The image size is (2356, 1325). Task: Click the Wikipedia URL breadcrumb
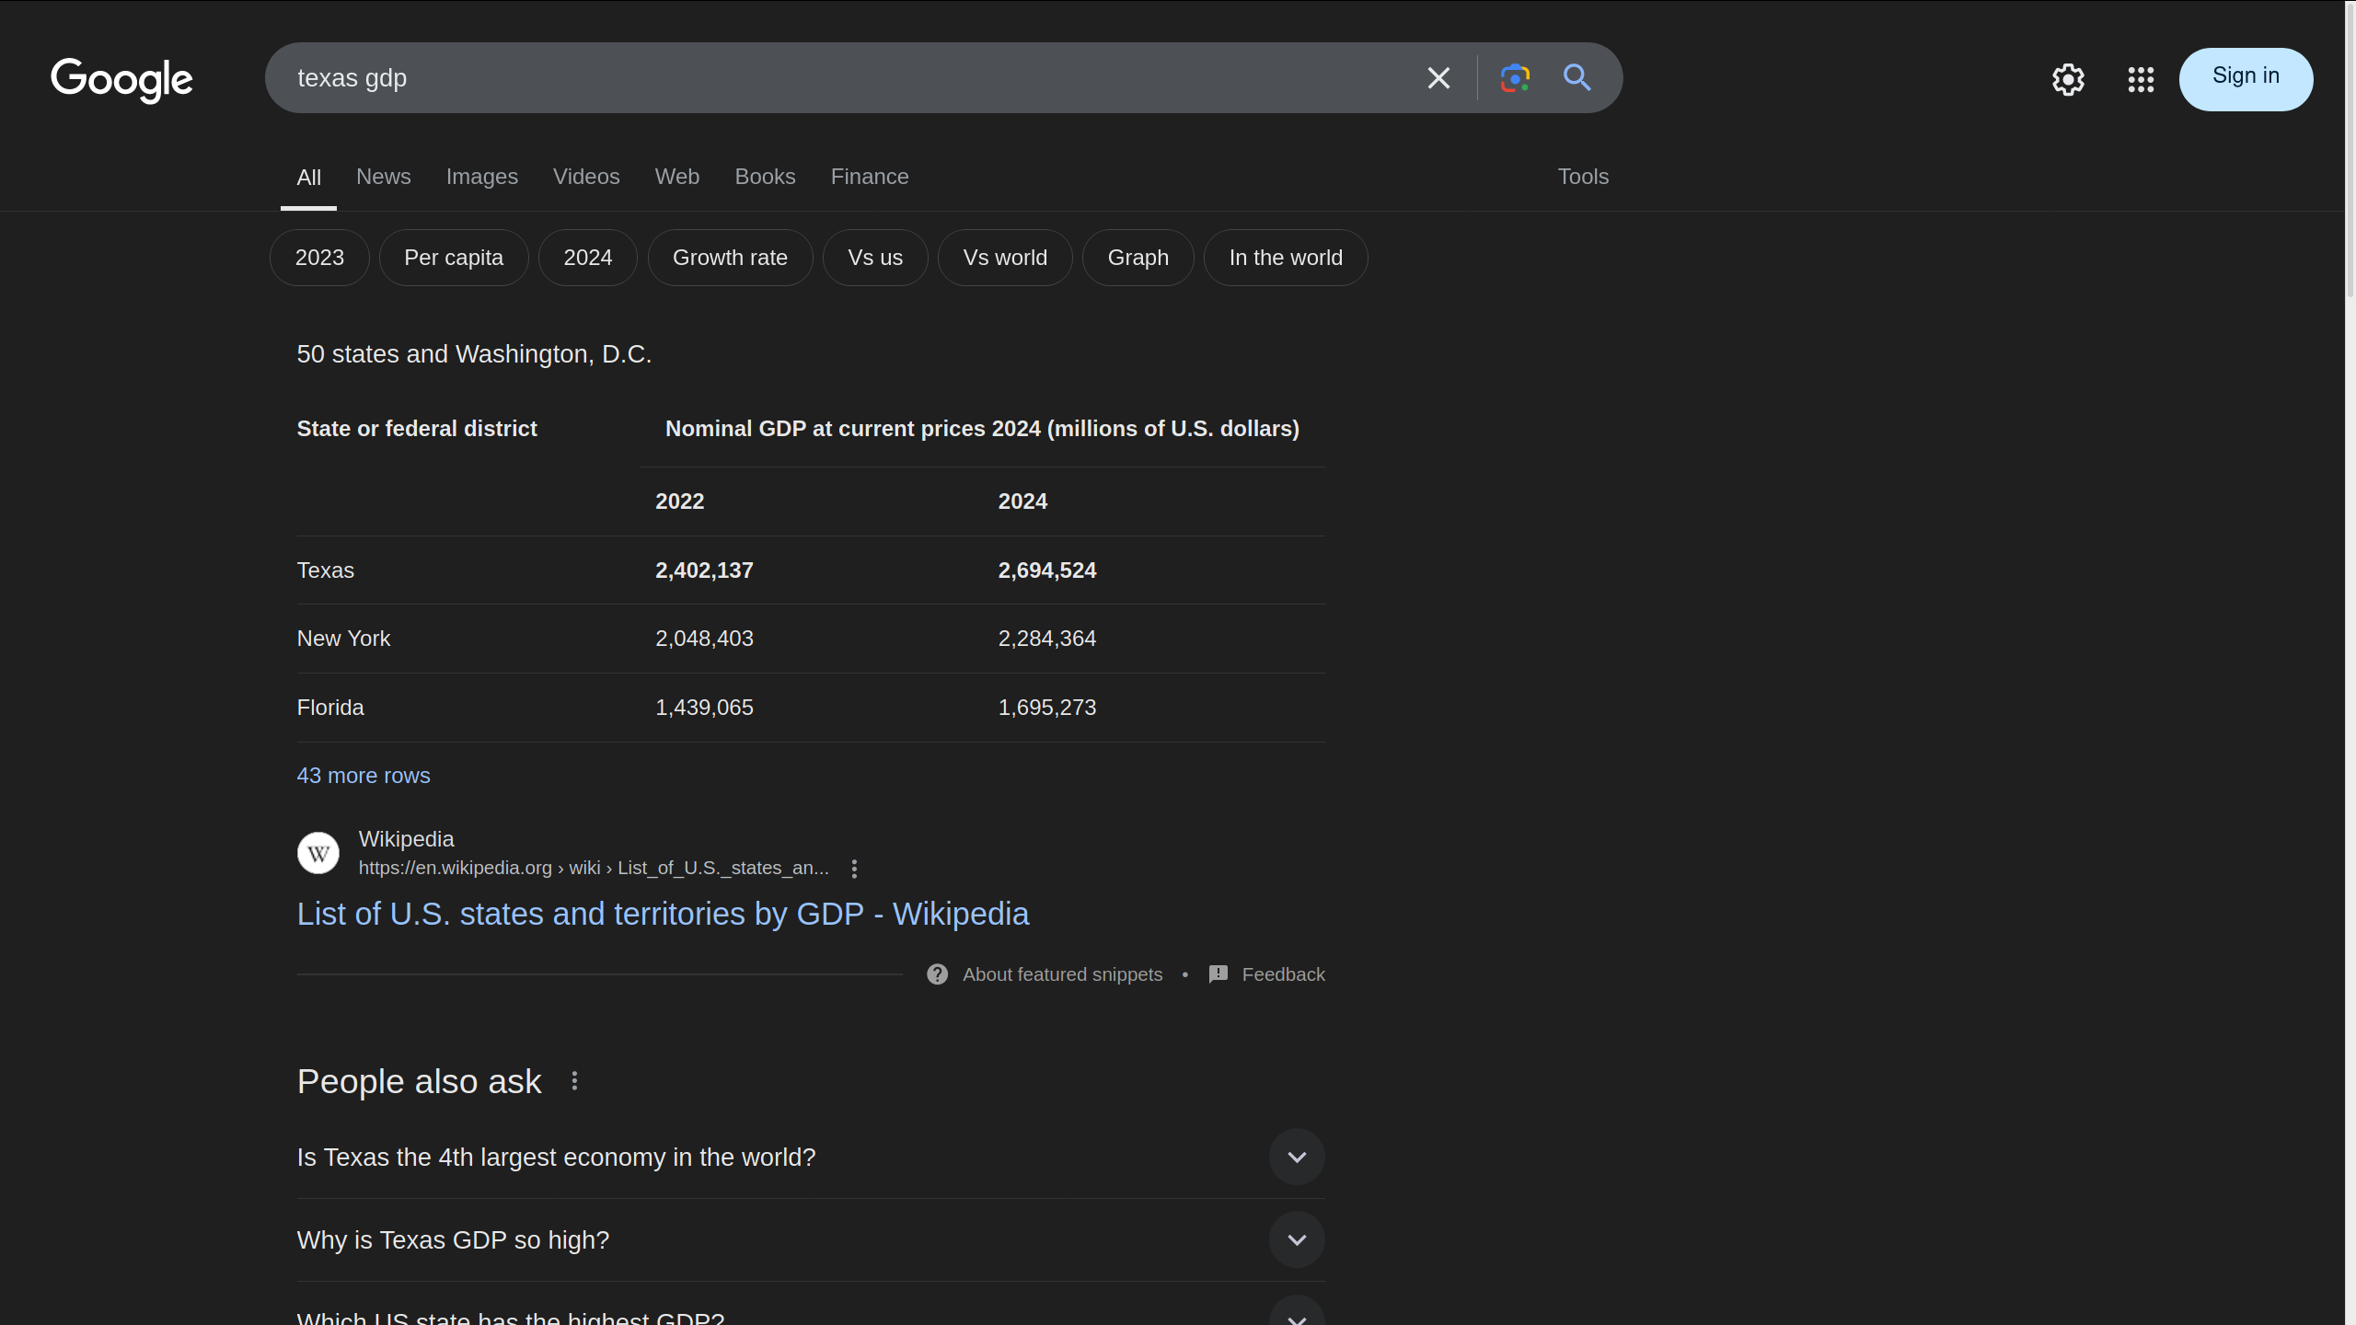[594, 868]
